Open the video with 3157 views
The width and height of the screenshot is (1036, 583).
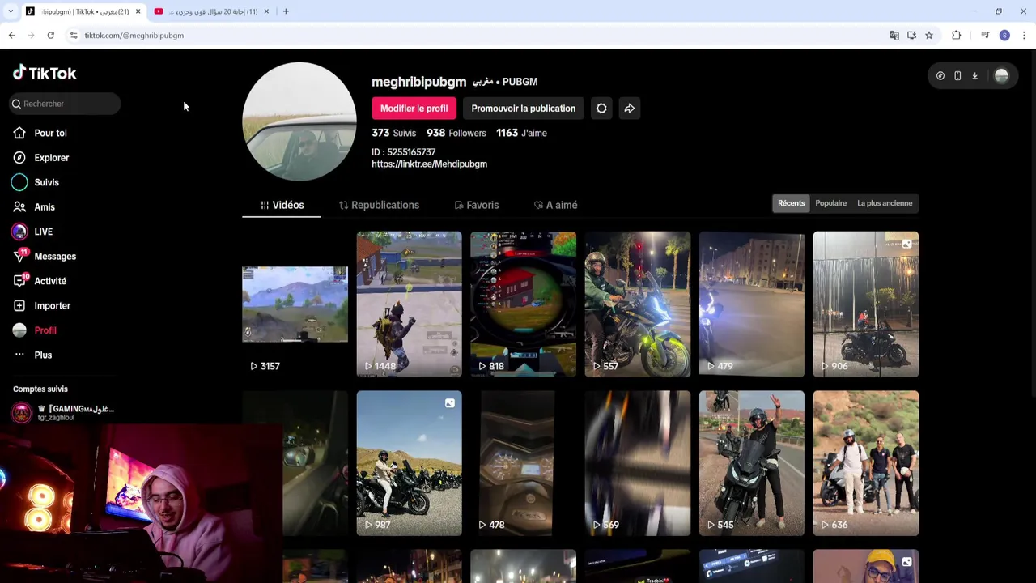point(295,304)
